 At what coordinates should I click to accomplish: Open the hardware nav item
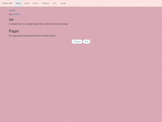click(46, 3)
